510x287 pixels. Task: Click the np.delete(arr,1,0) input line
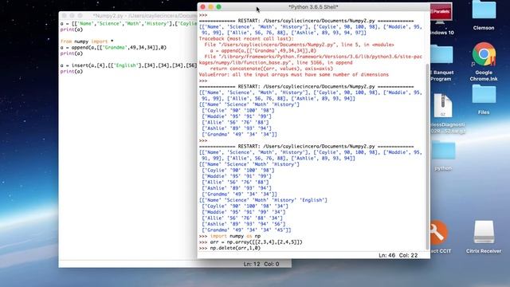(235, 248)
